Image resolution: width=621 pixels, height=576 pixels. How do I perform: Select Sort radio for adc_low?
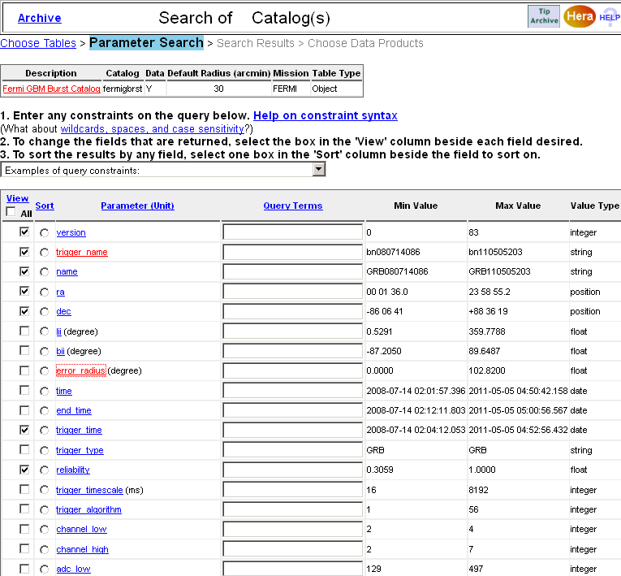pyautogui.click(x=45, y=570)
